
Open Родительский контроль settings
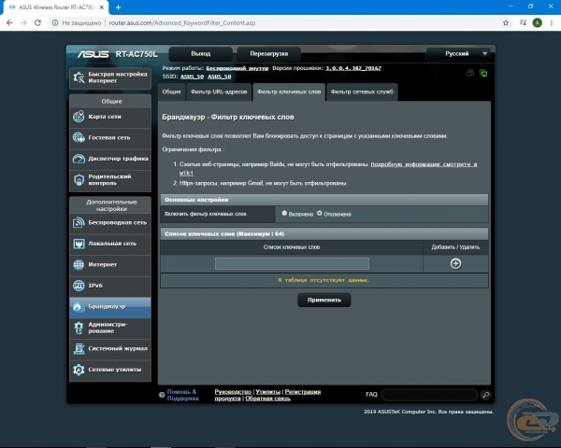click(110, 180)
